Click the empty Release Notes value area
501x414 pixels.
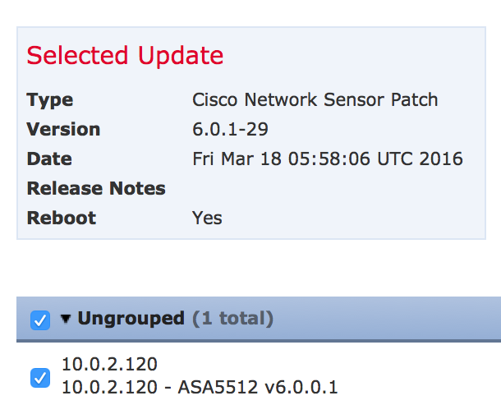(x=329, y=189)
